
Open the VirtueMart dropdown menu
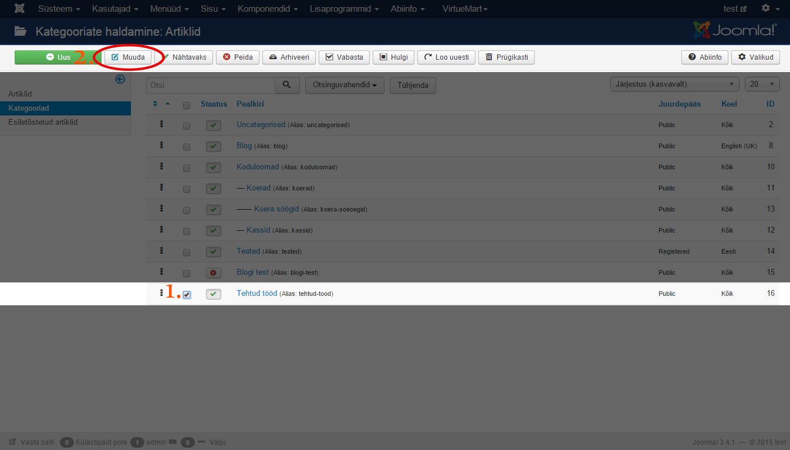[465, 9]
